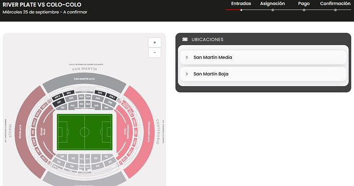Select the dark section 201 on map
354x186 pixels.
pyautogui.click(x=59, y=102)
